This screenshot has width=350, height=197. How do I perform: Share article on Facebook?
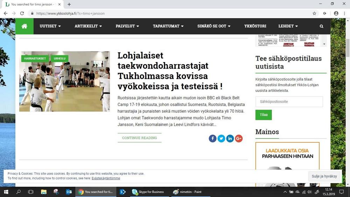tap(212, 138)
